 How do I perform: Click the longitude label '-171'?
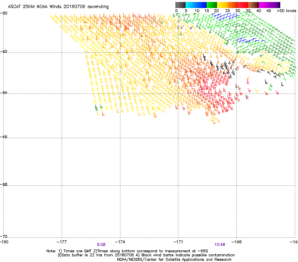pyautogui.click(x=178, y=242)
